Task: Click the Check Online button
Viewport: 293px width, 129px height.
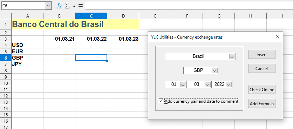Action: (261, 89)
